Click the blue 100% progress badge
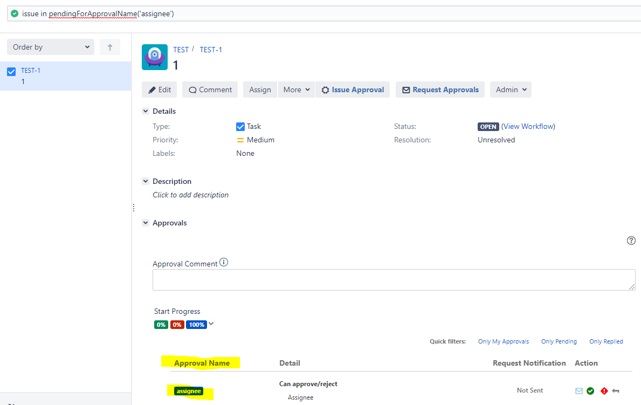Viewport: 641px width, 405px height. pyautogui.click(x=196, y=325)
